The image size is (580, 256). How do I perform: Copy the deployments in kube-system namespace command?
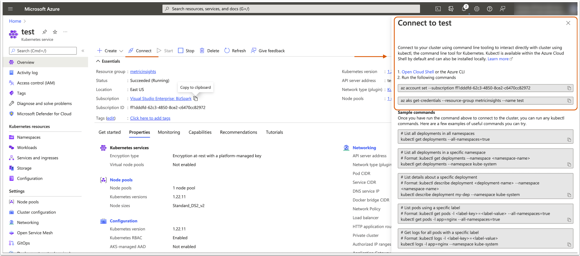pos(569,165)
